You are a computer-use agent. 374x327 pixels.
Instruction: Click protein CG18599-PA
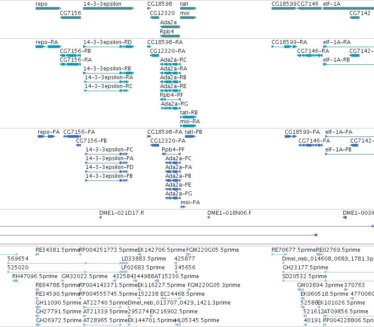point(291,136)
